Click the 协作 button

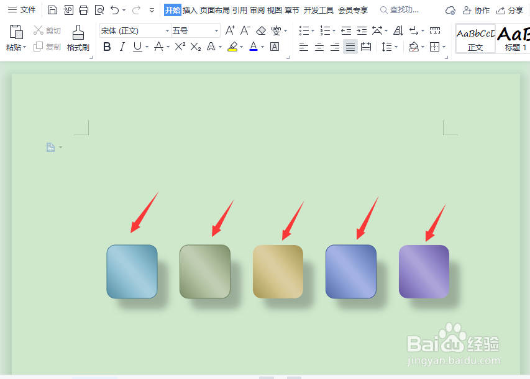tap(477, 11)
